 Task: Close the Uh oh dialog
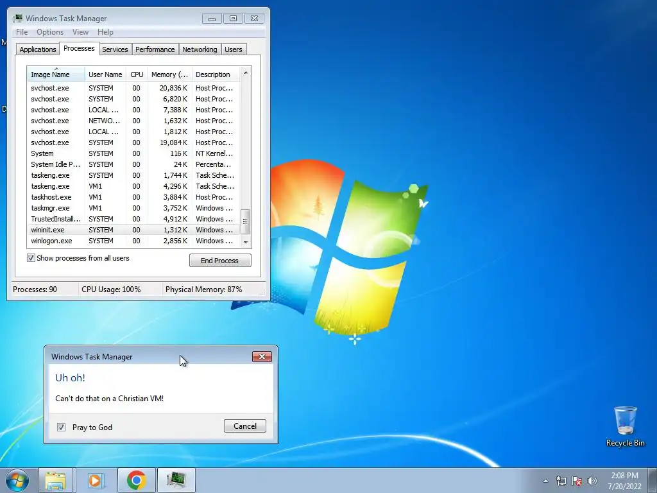(262, 356)
